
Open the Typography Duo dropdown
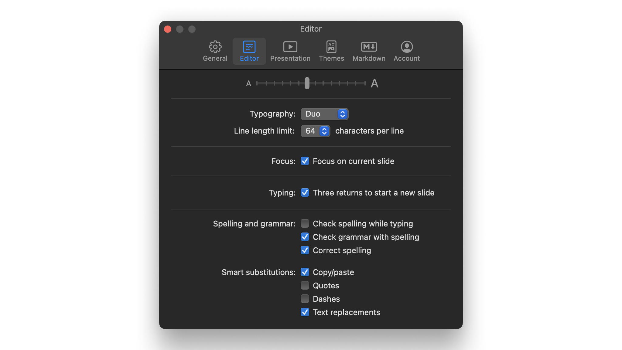[324, 114]
